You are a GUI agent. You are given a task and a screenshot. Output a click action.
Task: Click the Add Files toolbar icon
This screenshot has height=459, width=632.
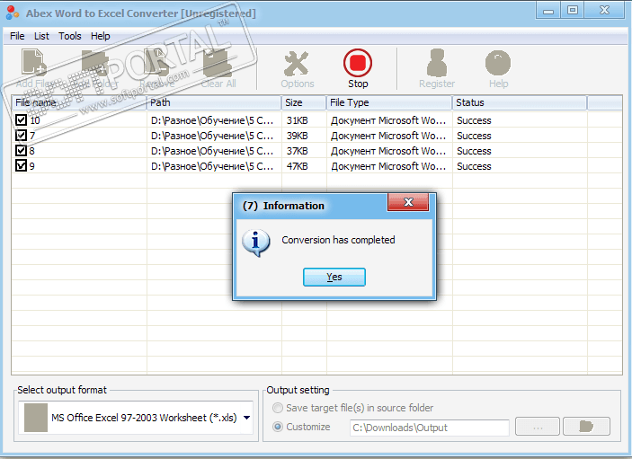[34, 62]
